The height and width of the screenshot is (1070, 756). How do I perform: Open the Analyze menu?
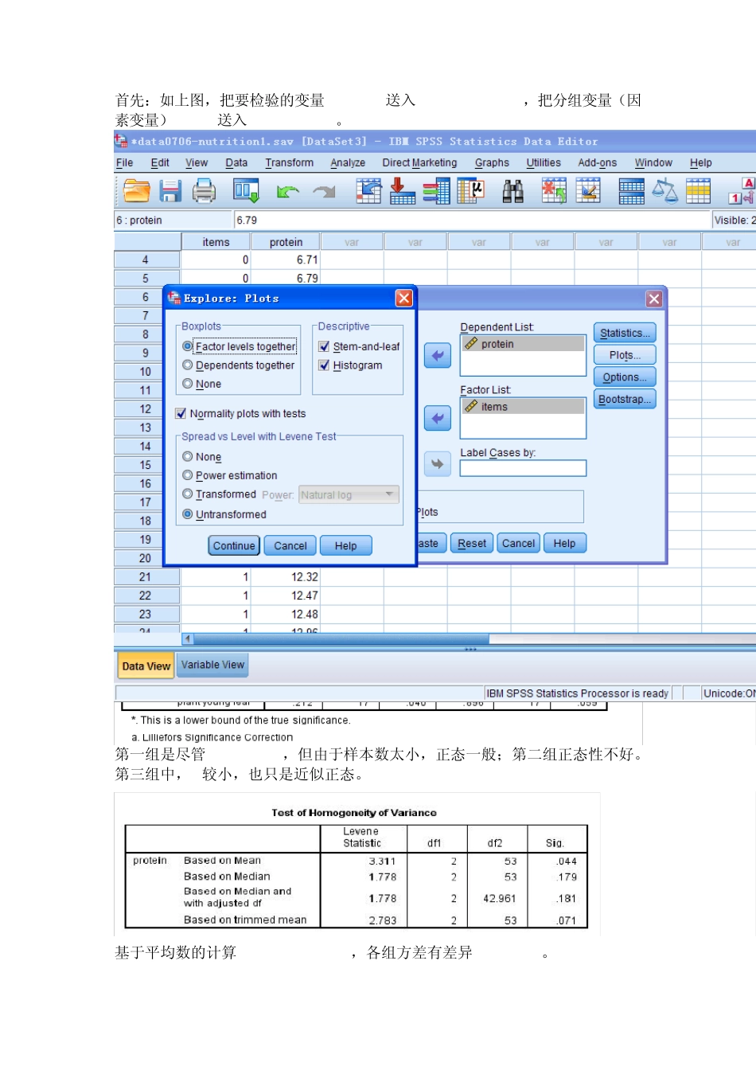(x=348, y=162)
